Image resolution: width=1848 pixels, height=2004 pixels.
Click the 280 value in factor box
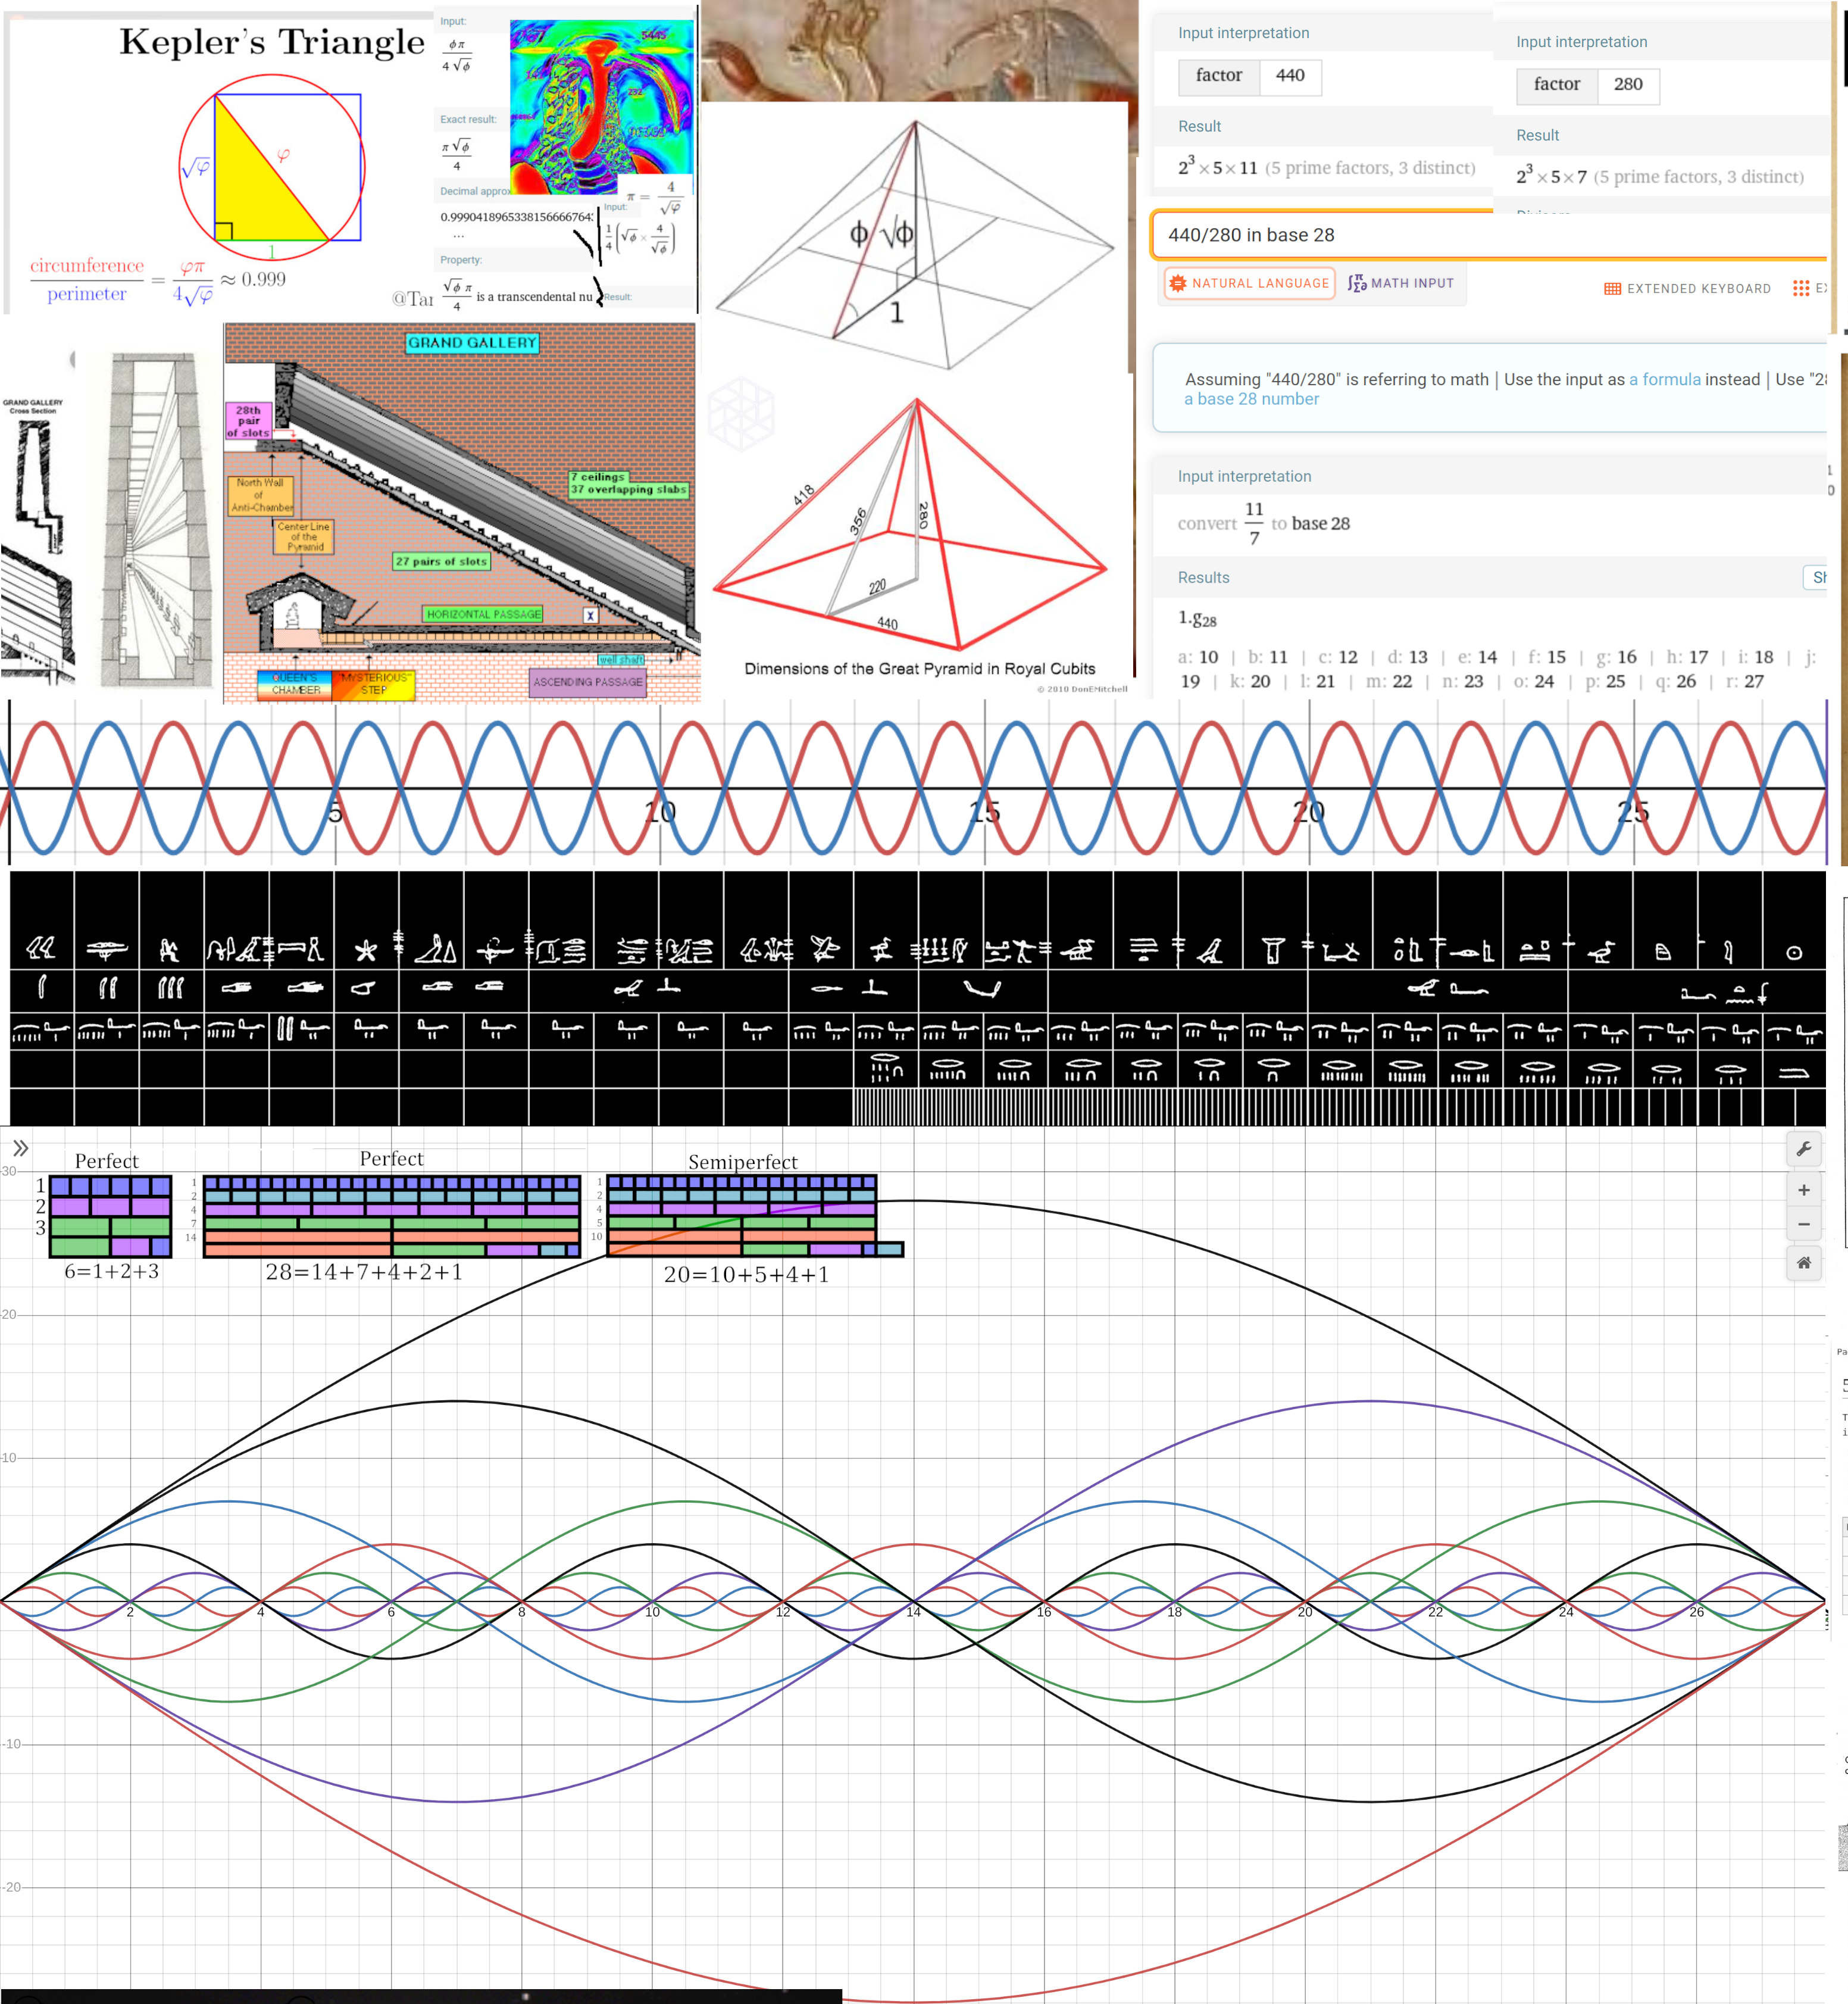coord(1627,85)
